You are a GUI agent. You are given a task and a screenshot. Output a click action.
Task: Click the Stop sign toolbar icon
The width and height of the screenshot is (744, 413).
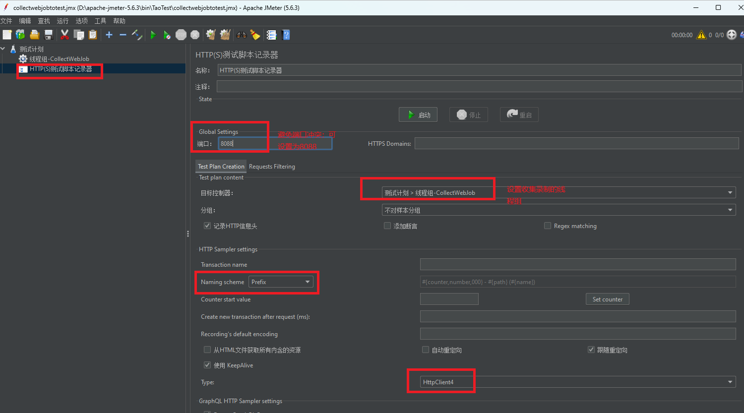181,35
